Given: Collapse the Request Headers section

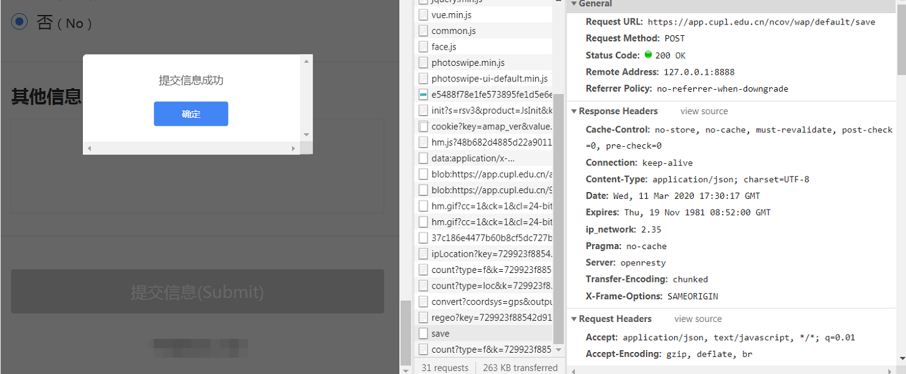Looking at the screenshot, I should pos(574,319).
